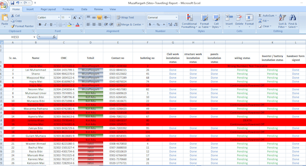Click the Insert cells icon
The image size is (306, 166).
229,18
